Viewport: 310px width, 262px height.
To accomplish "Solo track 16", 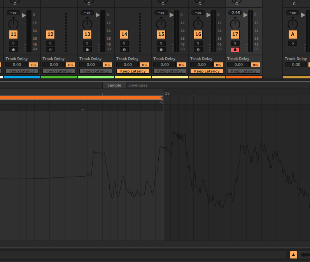I will [x=198, y=43].
